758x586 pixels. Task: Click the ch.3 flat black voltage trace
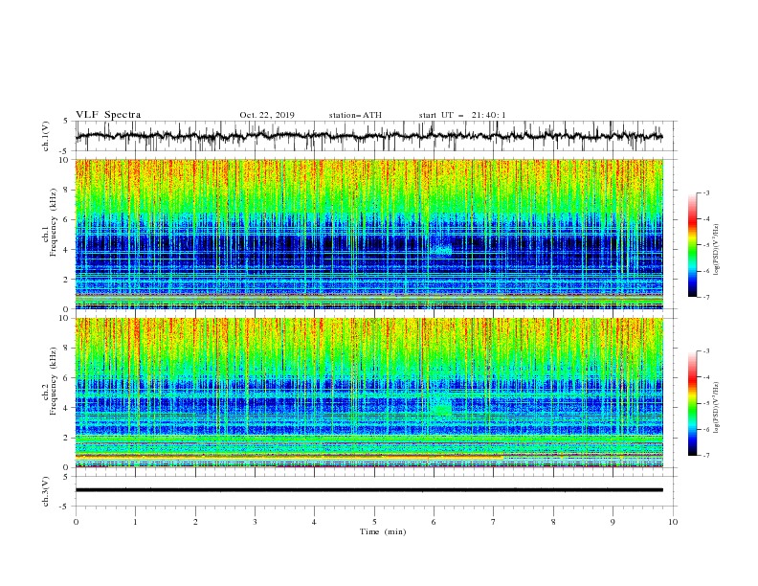(x=368, y=490)
